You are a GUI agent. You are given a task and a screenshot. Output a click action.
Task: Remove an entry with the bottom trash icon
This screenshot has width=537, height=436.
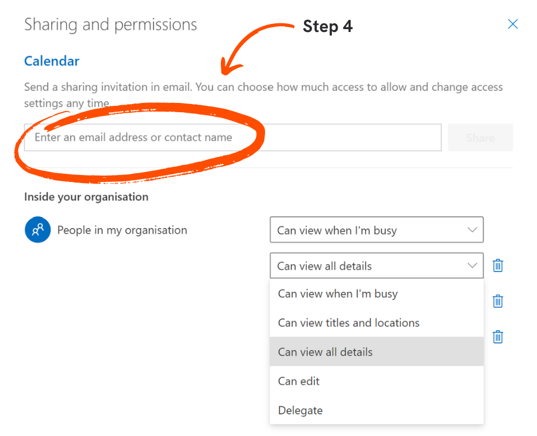(497, 337)
